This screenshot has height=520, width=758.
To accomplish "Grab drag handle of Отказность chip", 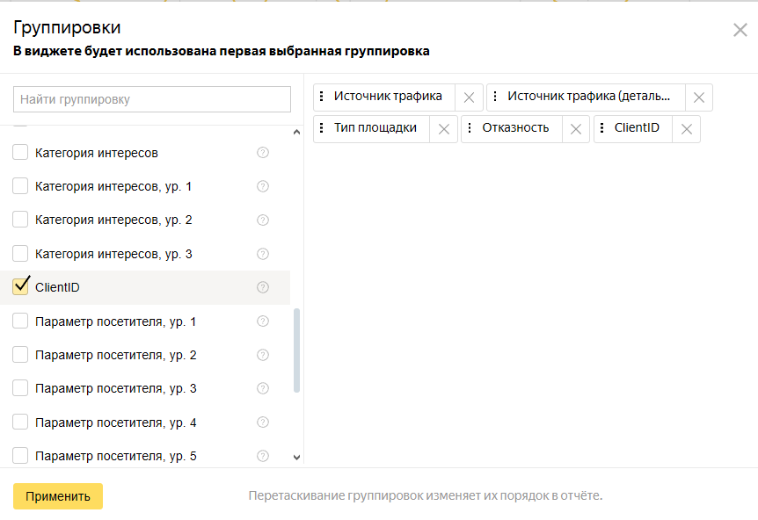I will click(x=470, y=128).
